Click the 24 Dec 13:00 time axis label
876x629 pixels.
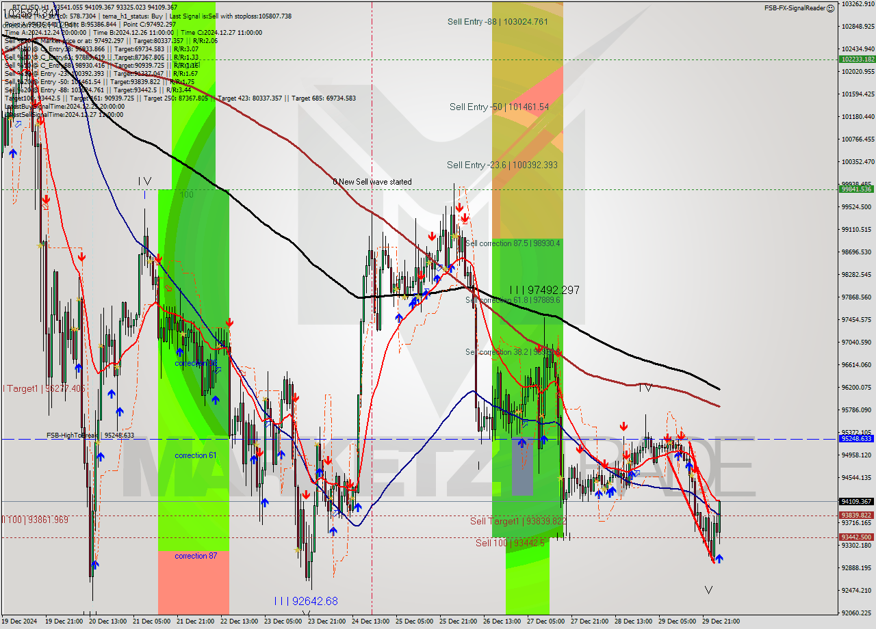[x=370, y=621]
